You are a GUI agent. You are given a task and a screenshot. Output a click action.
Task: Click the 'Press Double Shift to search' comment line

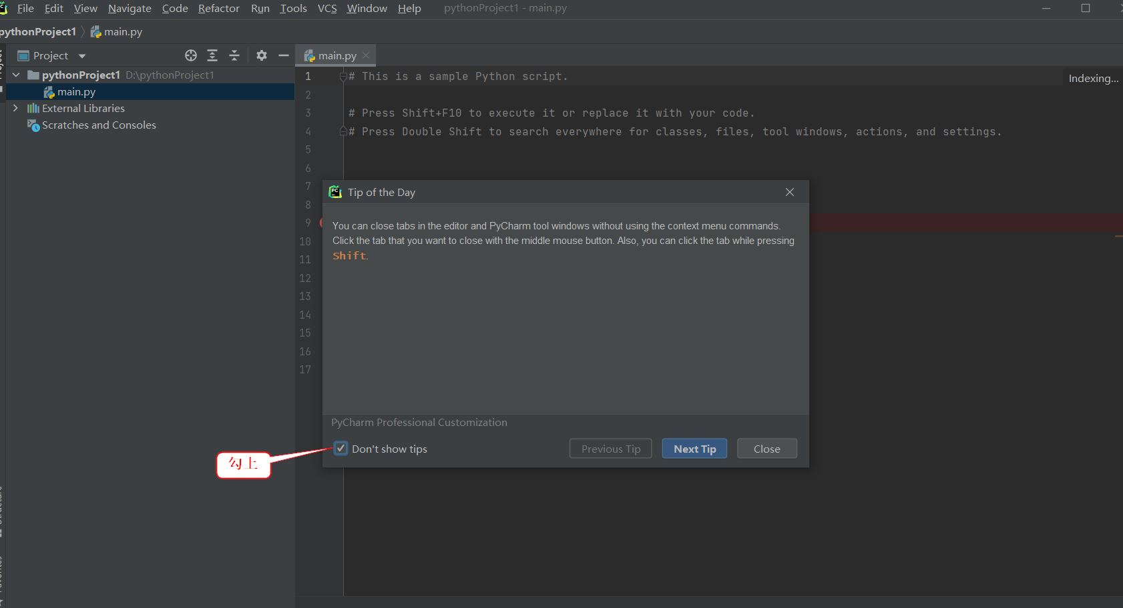[x=675, y=131]
